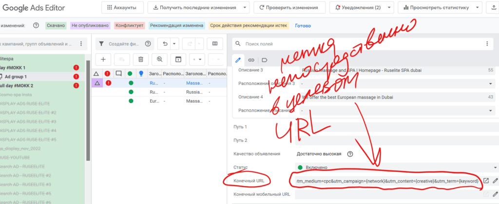Switch to pencil edit tab
The image size is (499, 204).
coord(238,60)
